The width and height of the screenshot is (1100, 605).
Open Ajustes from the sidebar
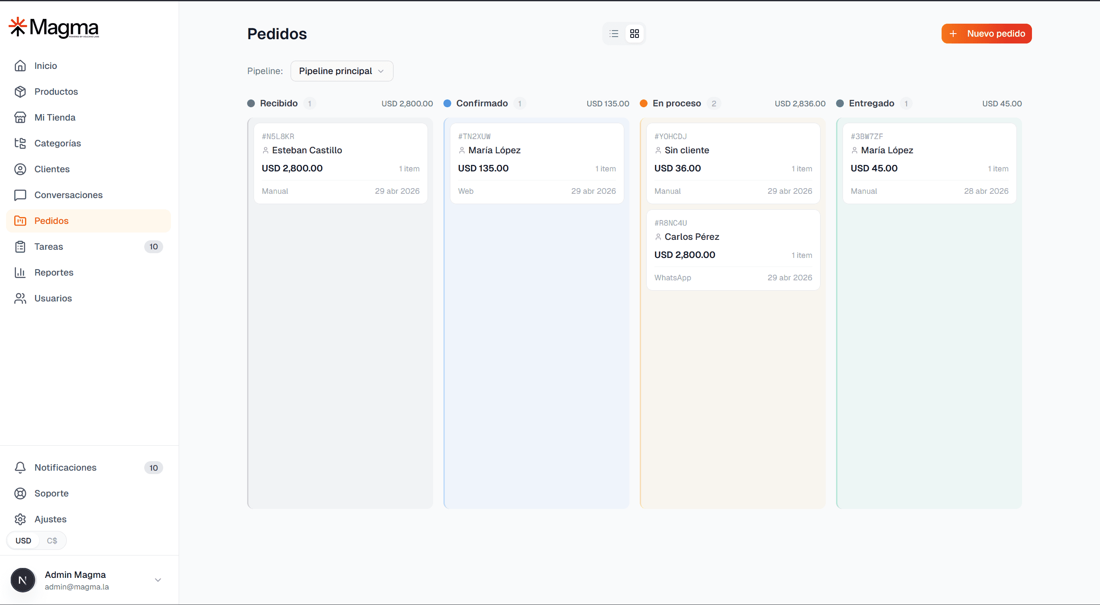(x=50, y=519)
